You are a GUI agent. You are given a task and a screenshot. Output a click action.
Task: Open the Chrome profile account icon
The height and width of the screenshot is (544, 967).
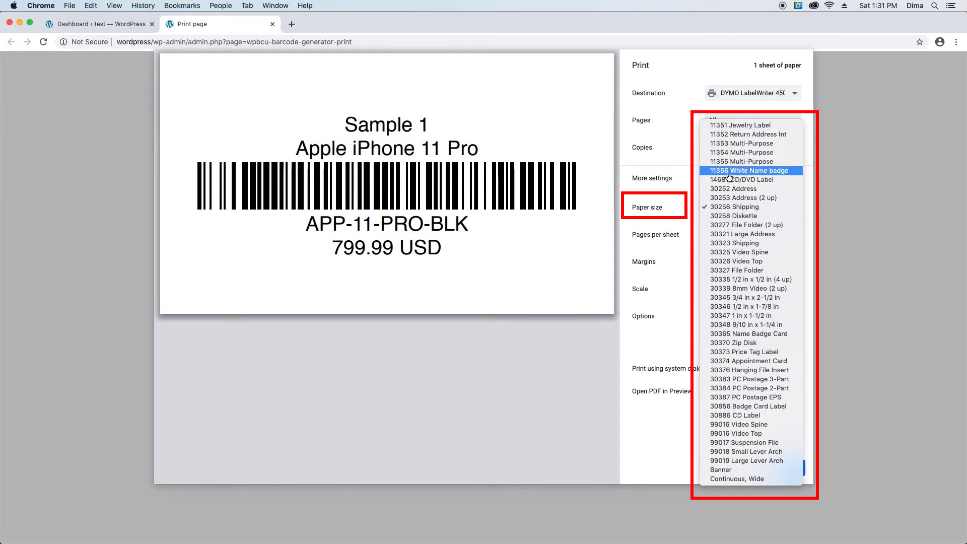[x=940, y=42]
